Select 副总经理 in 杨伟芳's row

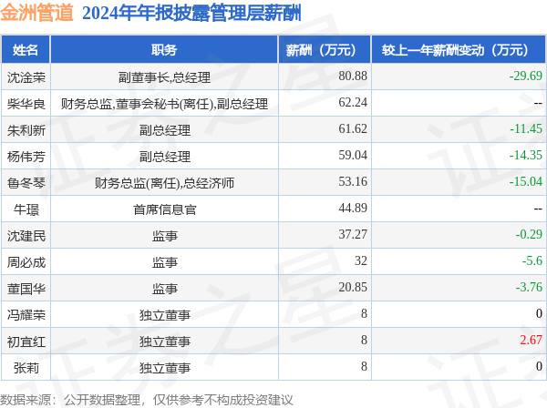[164, 157]
